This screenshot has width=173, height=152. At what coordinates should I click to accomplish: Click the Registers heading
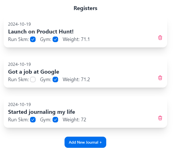pos(85,8)
